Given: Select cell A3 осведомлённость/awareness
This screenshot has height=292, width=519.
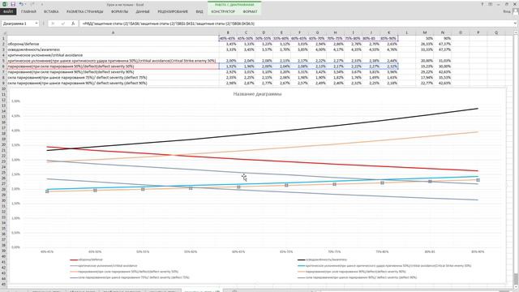Looking at the screenshot, I should (x=113, y=49).
